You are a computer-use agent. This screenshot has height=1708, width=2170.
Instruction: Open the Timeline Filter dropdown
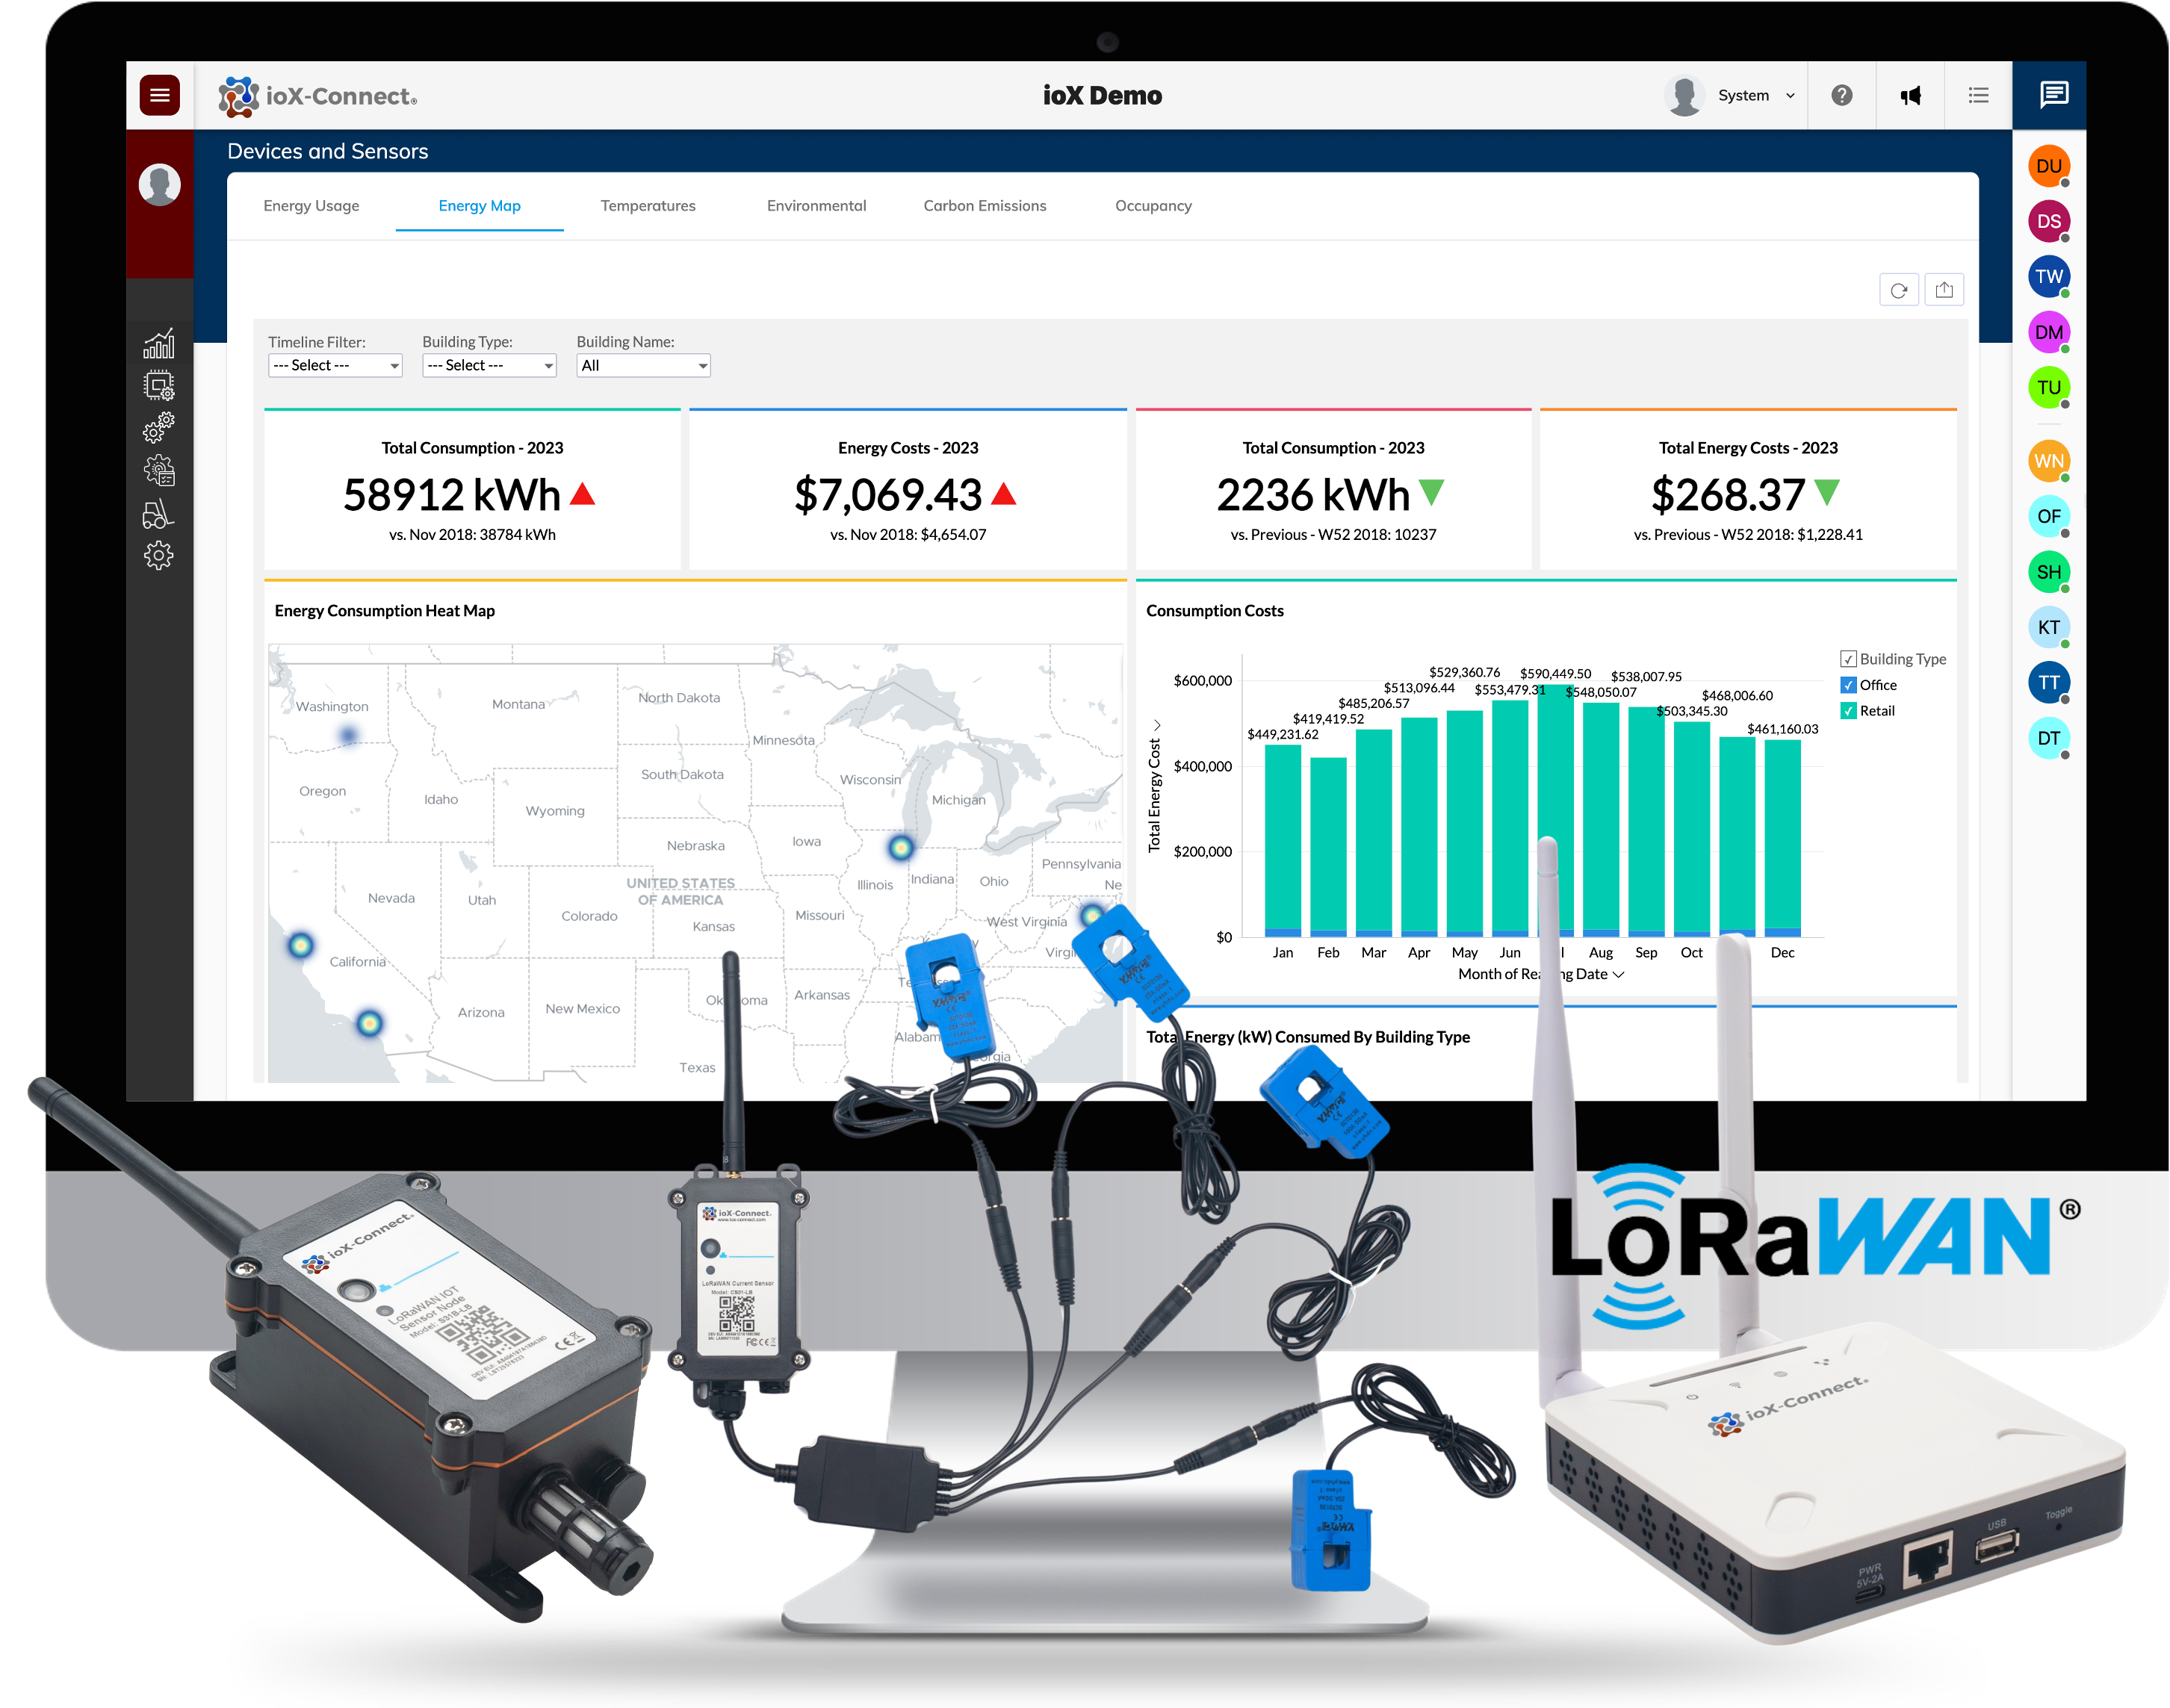335,365
